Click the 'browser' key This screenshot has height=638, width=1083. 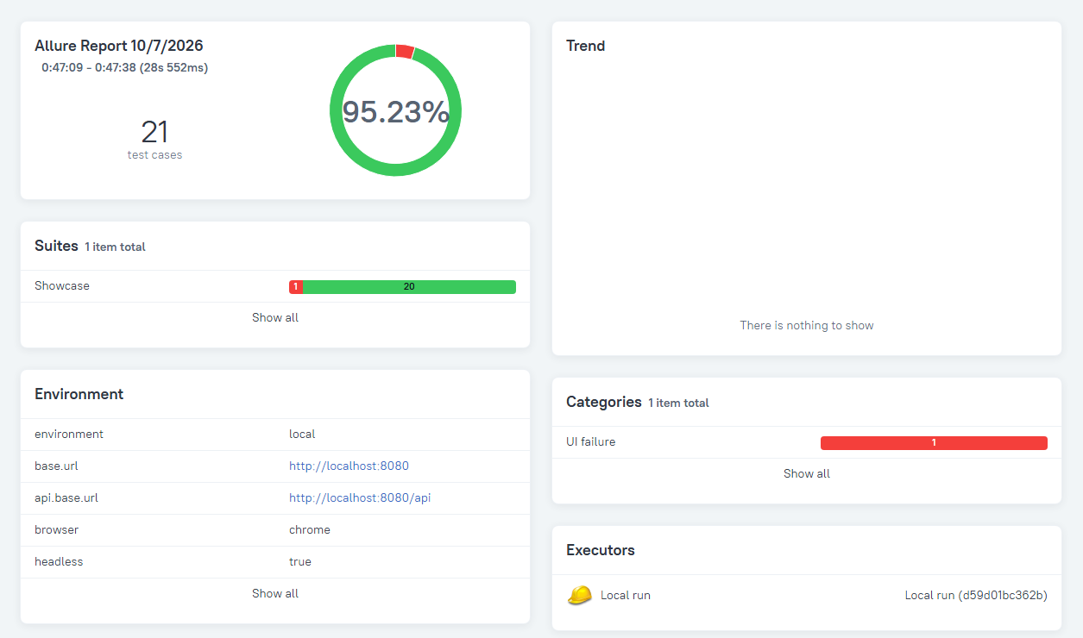pos(57,529)
